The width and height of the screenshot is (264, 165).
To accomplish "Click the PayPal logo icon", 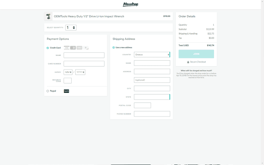I will point(67,91).
